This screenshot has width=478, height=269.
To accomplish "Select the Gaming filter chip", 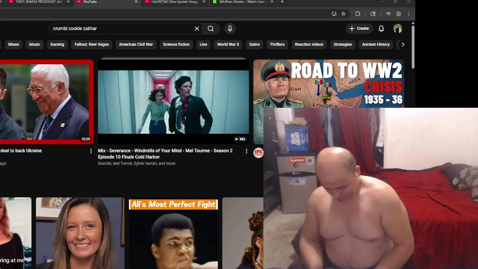I will 57,44.
